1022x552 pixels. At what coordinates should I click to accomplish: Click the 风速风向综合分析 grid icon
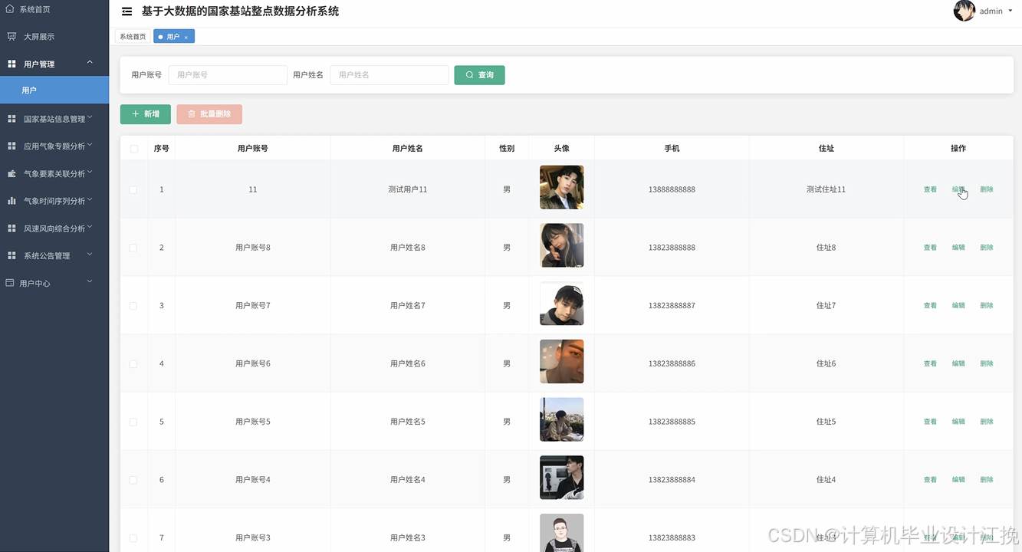[12, 228]
